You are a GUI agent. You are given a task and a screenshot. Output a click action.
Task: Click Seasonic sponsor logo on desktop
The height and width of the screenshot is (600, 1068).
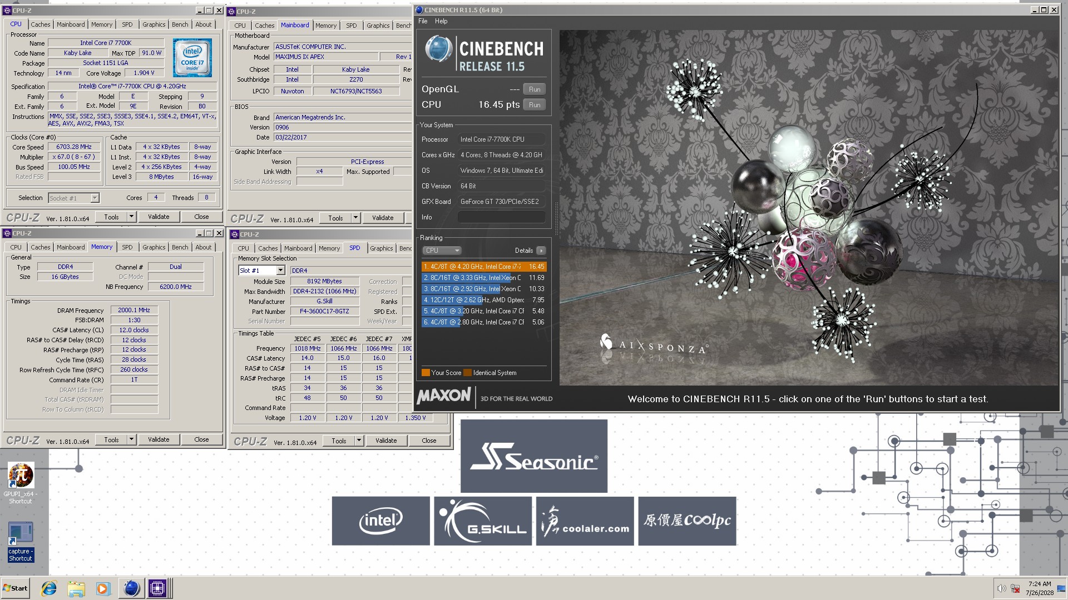click(x=534, y=456)
